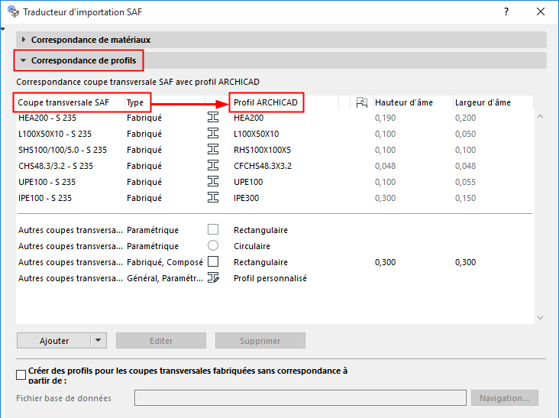Click the Ajouter button

pyautogui.click(x=53, y=340)
